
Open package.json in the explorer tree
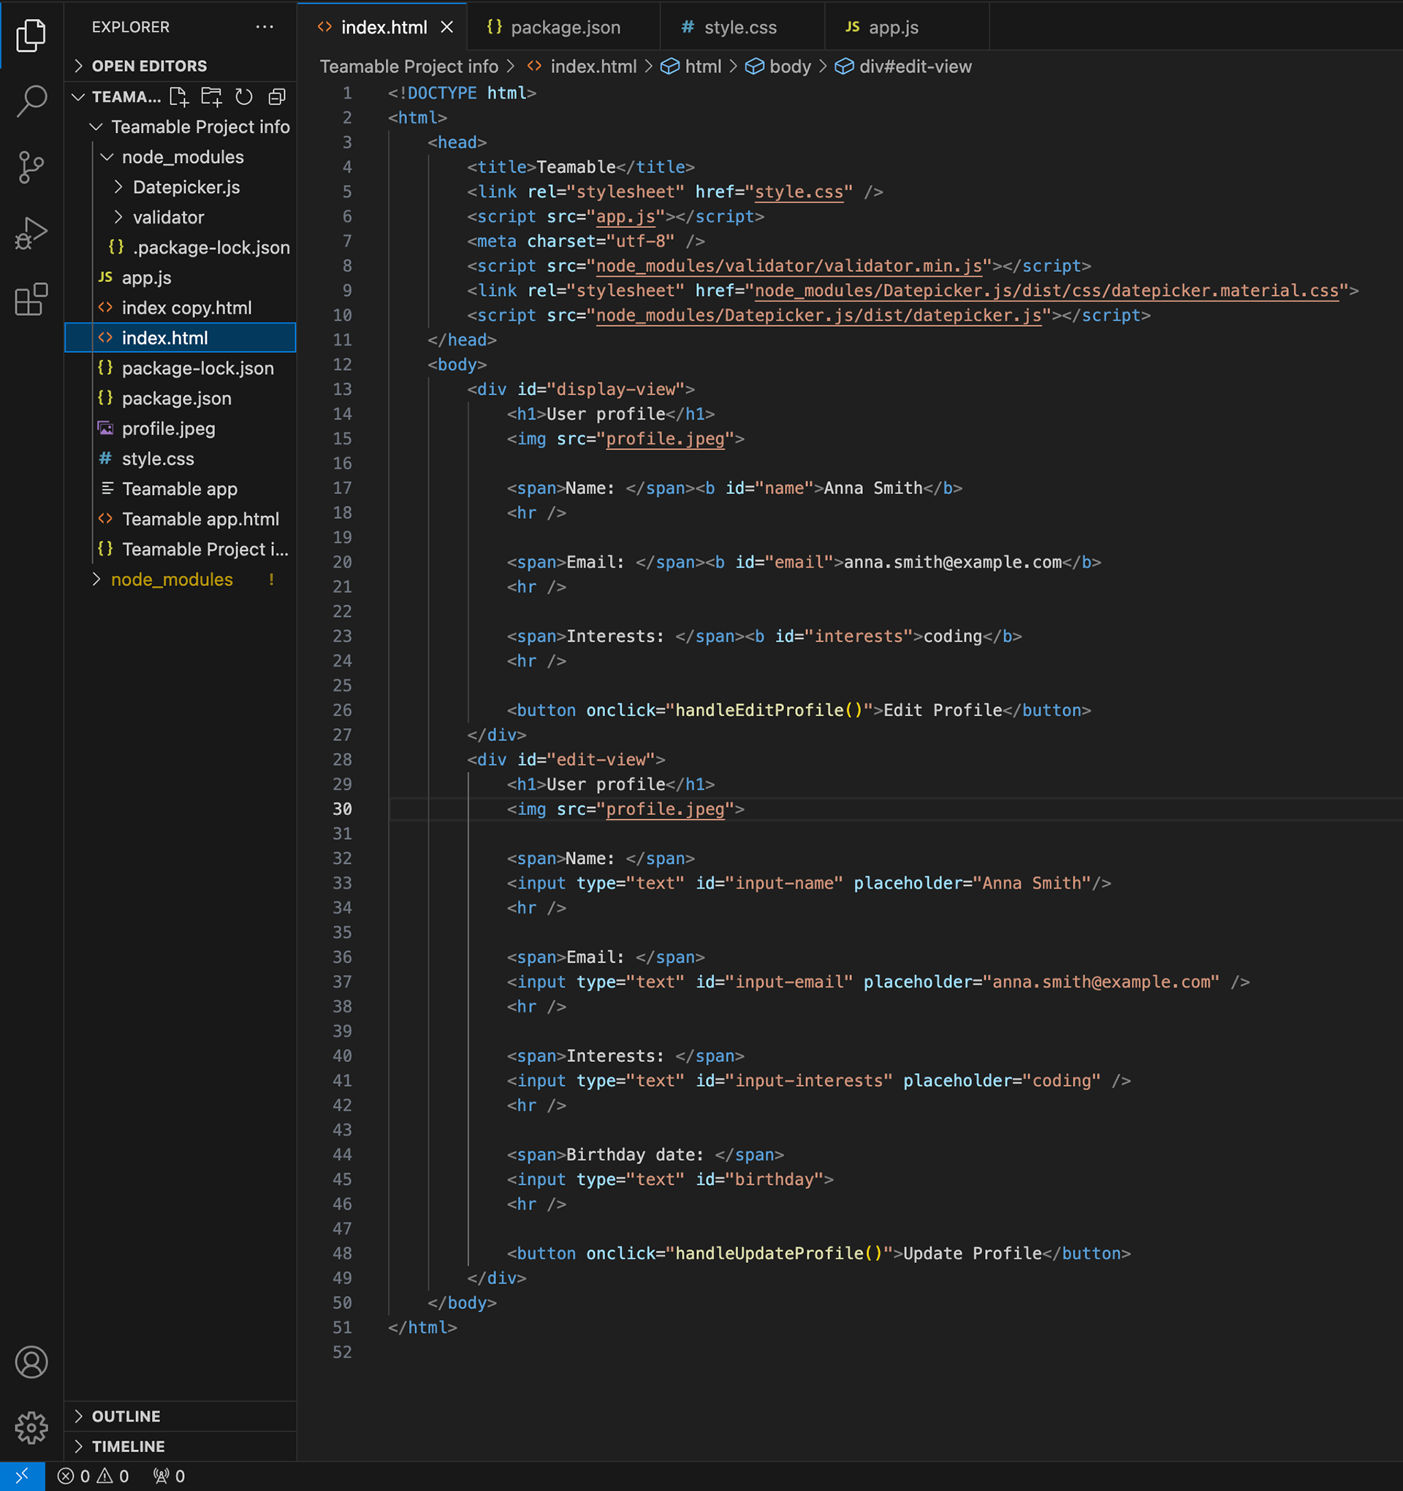coord(177,398)
